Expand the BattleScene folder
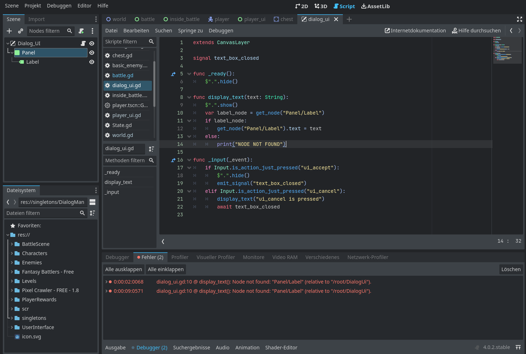 point(12,244)
